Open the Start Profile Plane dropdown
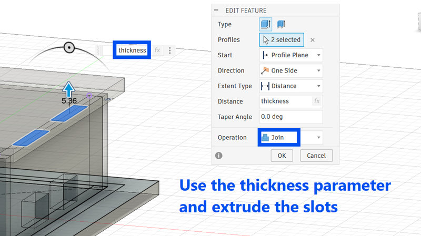421x236 pixels. (x=291, y=55)
